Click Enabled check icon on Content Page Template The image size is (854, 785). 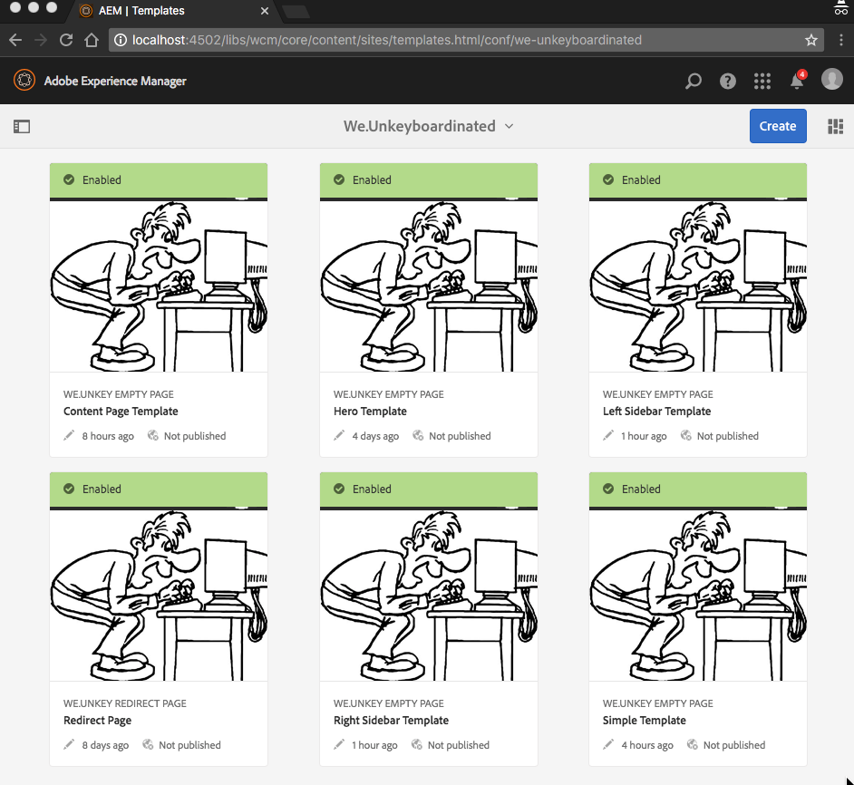pos(69,179)
